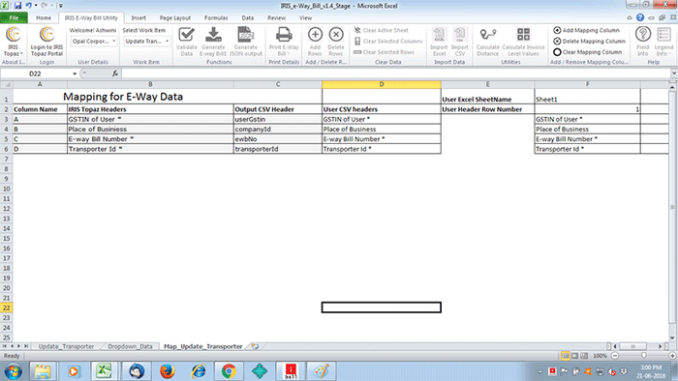The image size is (678, 381).
Task: Open Legend Info help icon
Action: click(x=663, y=42)
